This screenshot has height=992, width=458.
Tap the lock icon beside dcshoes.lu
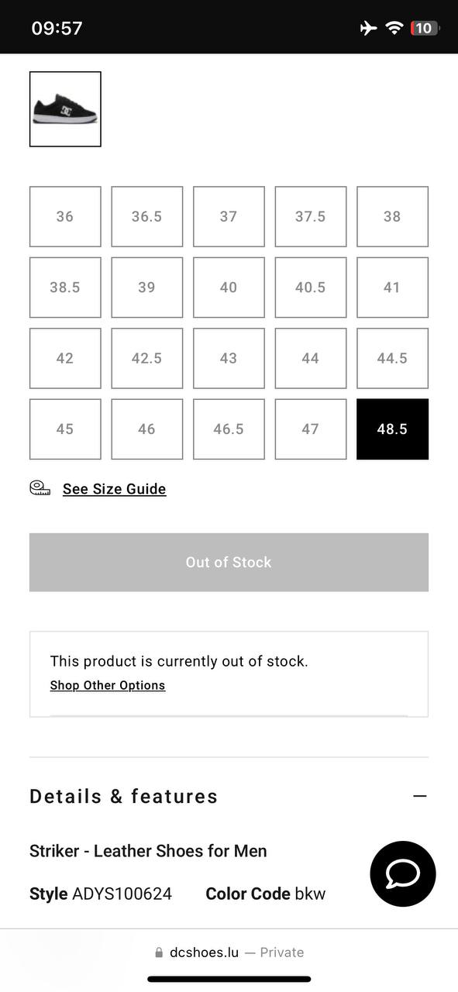tap(159, 952)
